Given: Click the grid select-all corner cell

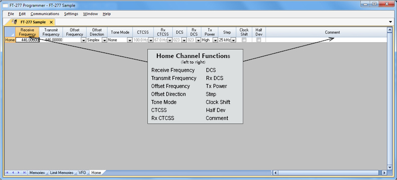Looking at the screenshot, I should coord(10,32).
